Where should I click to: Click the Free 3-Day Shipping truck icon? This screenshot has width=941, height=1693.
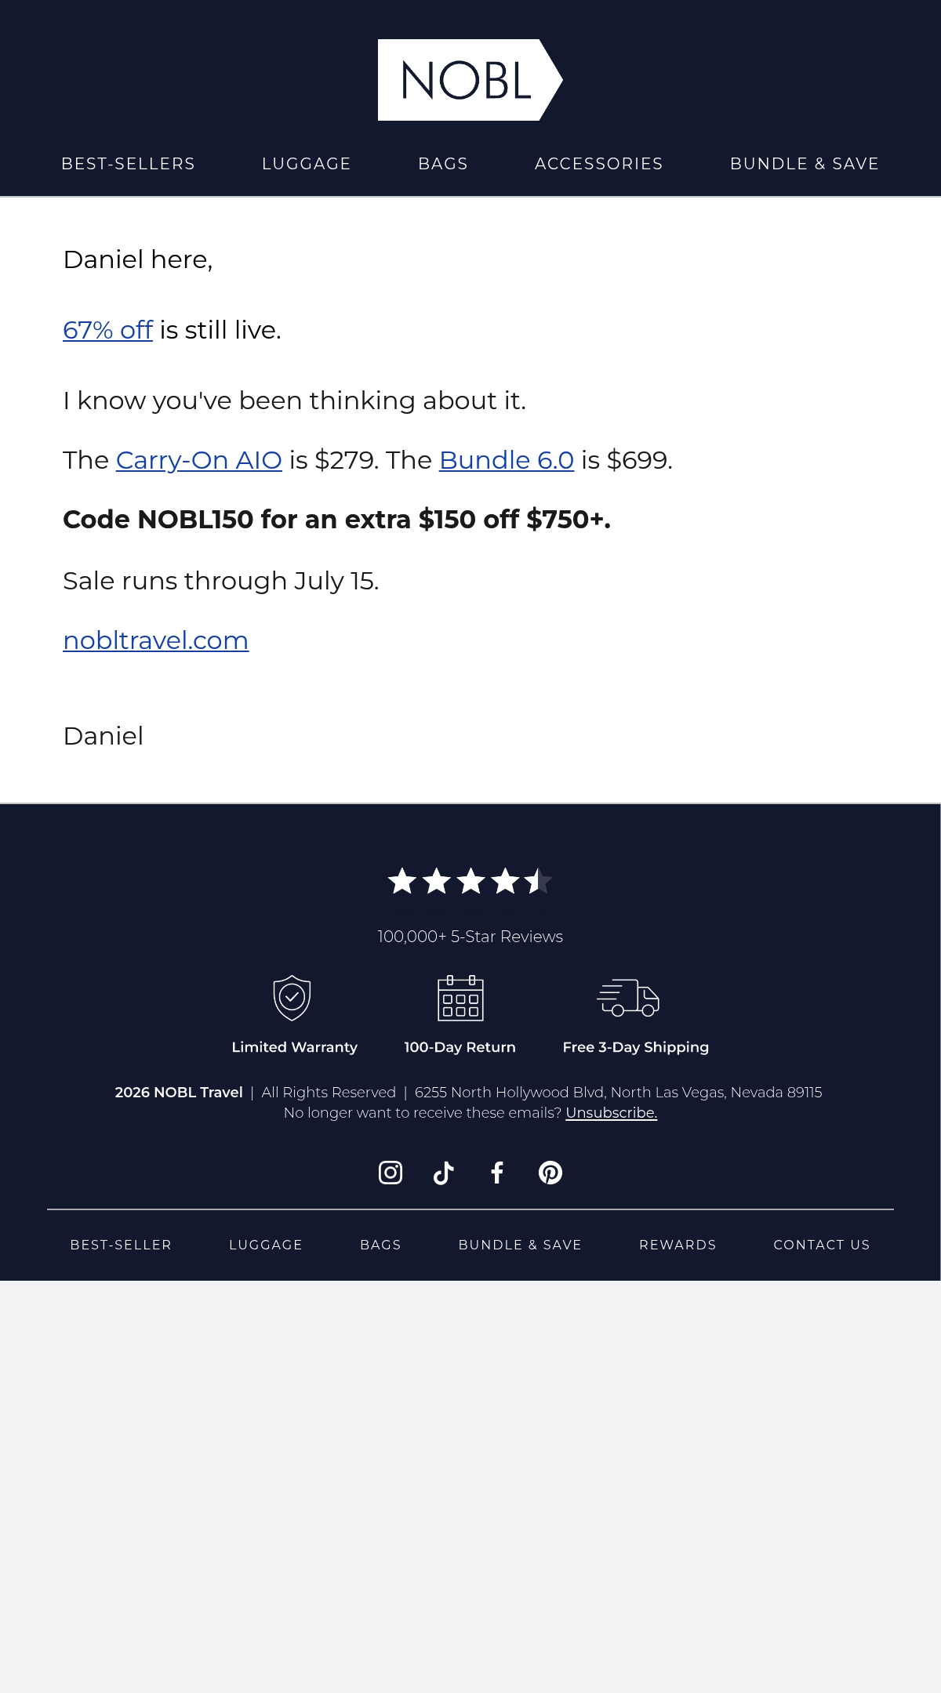(628, 998)
